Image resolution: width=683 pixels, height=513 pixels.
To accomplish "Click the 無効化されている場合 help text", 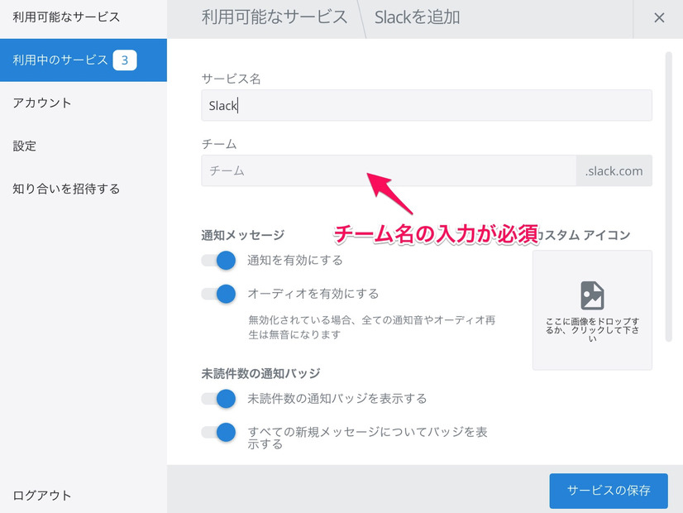I will [371, 327].
